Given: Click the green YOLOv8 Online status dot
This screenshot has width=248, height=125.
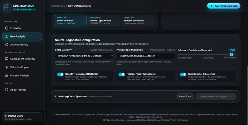Looking at the screenshot, I should (x=6, y=116).
